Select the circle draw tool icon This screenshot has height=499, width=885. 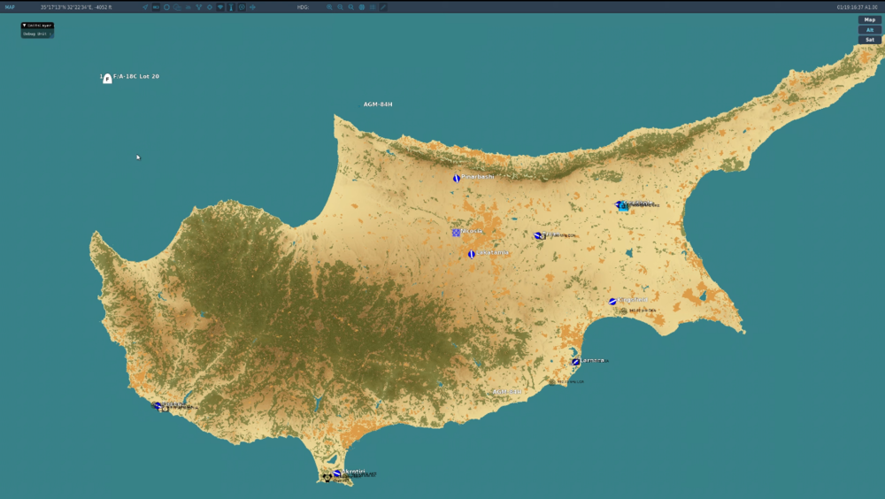point(166,7)
